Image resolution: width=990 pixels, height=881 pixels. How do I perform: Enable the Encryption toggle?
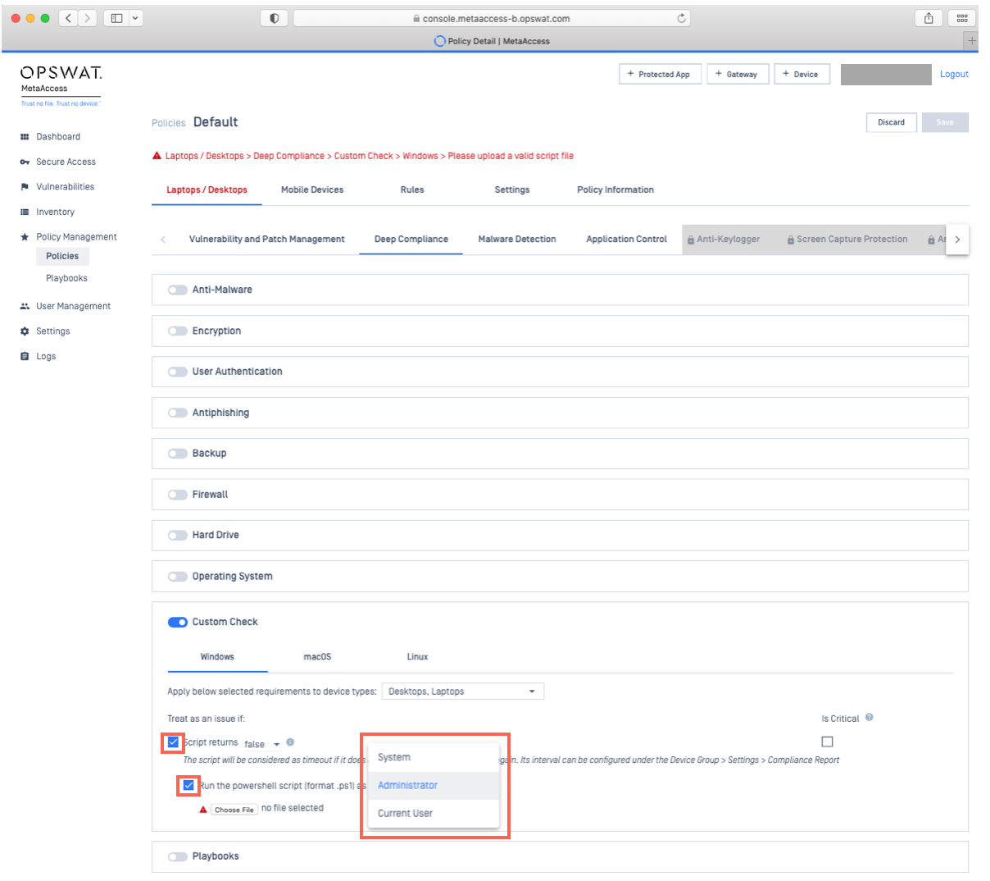coord(177,331)
